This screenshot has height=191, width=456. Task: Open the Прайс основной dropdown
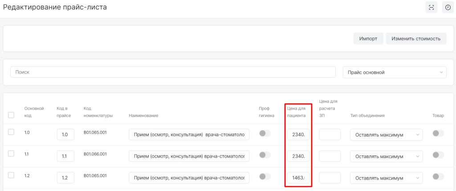[x=394, y=72]
